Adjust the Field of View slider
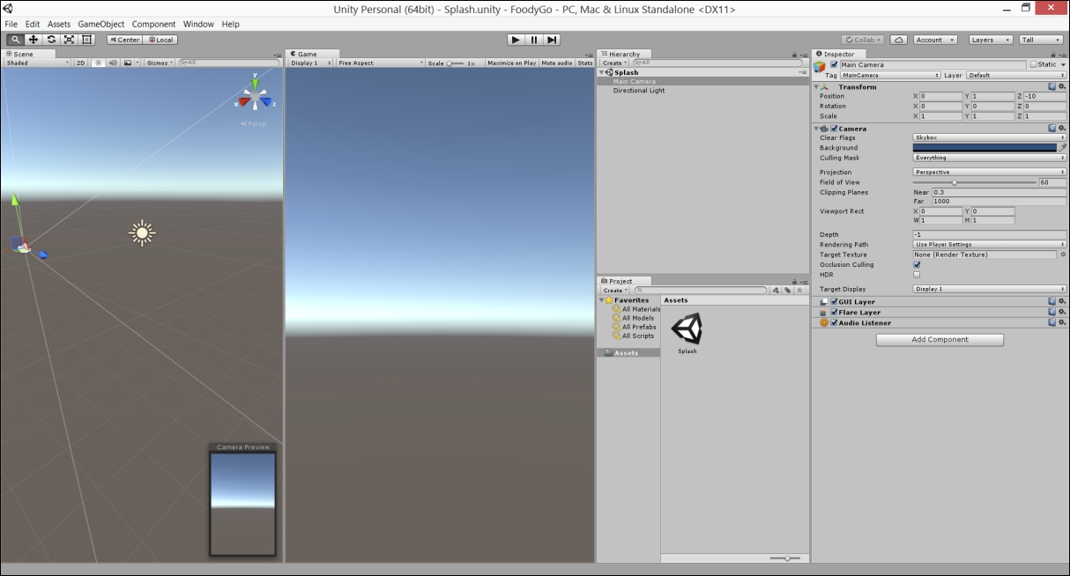Screen dimensions: 1070x576 (x=975, y=182)
